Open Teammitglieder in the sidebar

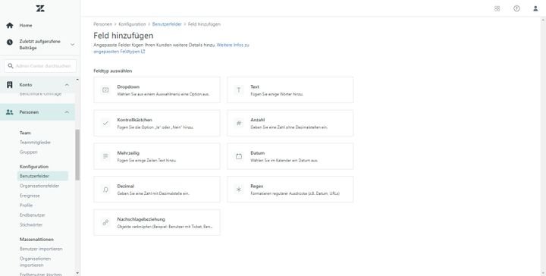point(35,143)
